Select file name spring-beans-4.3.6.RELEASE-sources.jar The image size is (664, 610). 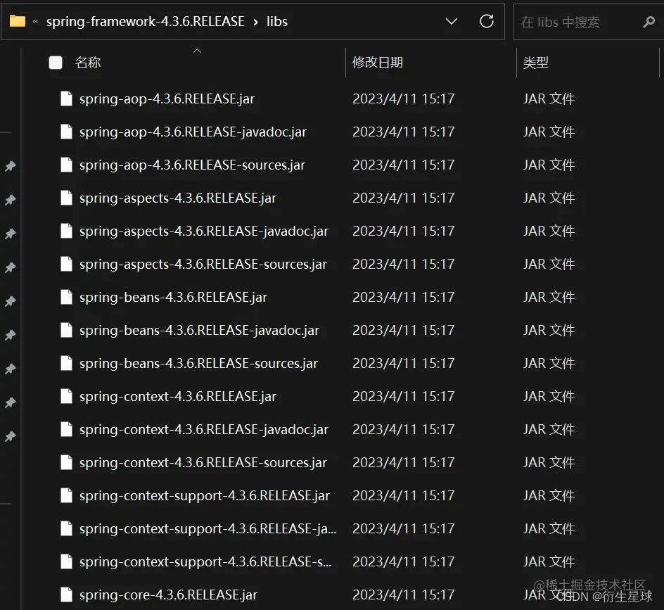pos(198,364)
